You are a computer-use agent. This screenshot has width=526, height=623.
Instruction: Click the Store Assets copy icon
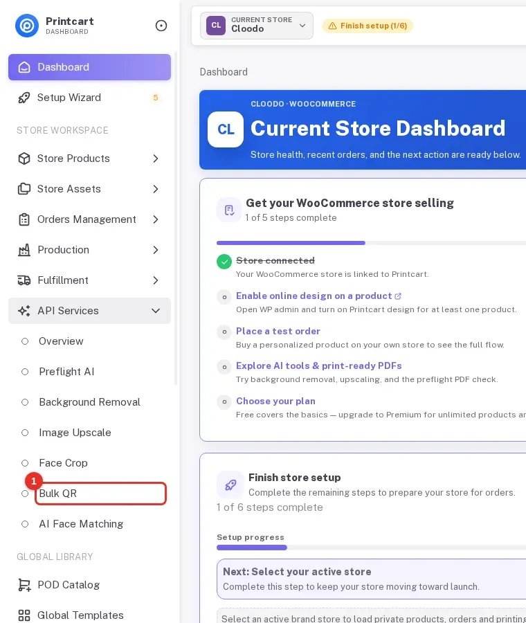coord(24,189)
